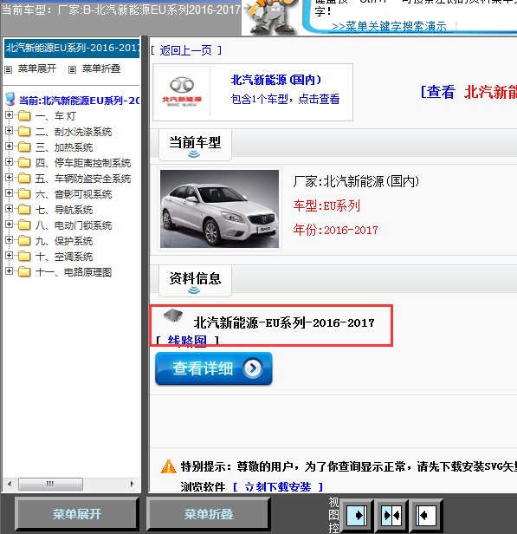The image size is (517, 534).
Task: Click the 菜单折叠 list icon in sidebar
Action: point(72,70)
